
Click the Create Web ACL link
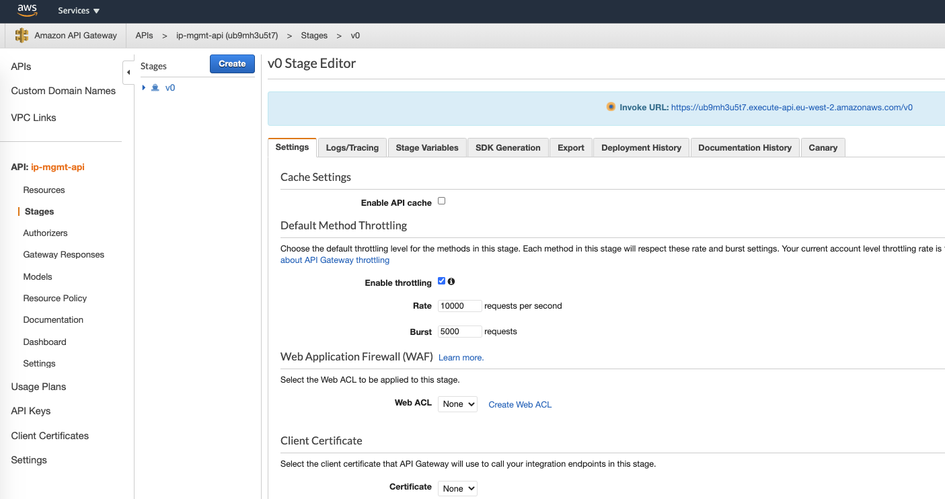(x=520, y=405)
